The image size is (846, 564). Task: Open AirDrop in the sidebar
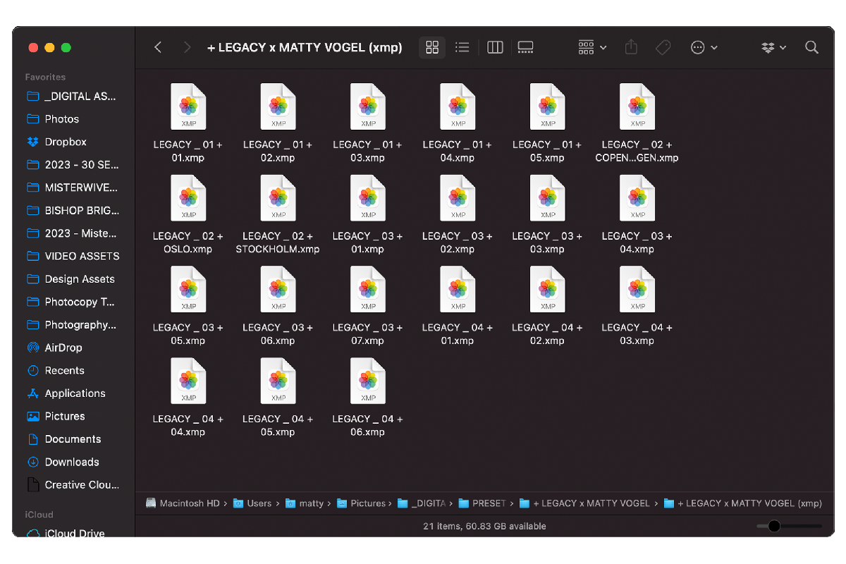(x=63, y=348)
